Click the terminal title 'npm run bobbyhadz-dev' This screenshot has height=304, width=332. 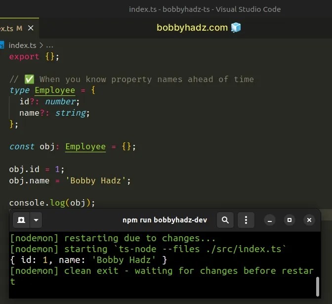[165, 220]
